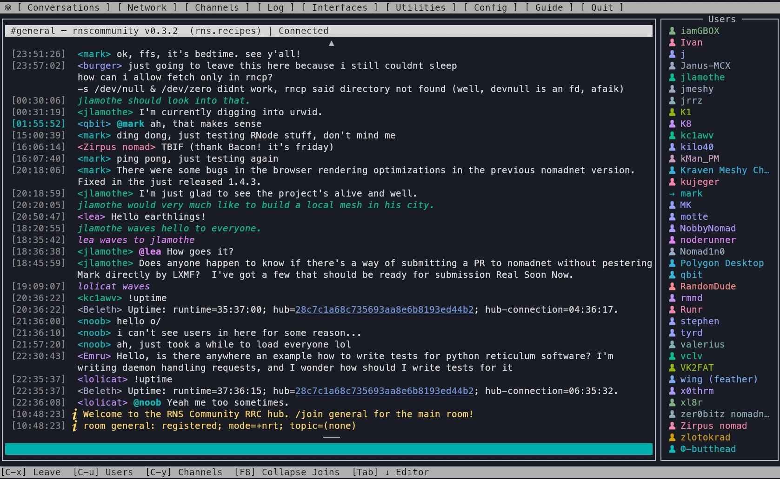Open the Config menu
Viewport: 780px width, 479px height.
click(490, 7)
